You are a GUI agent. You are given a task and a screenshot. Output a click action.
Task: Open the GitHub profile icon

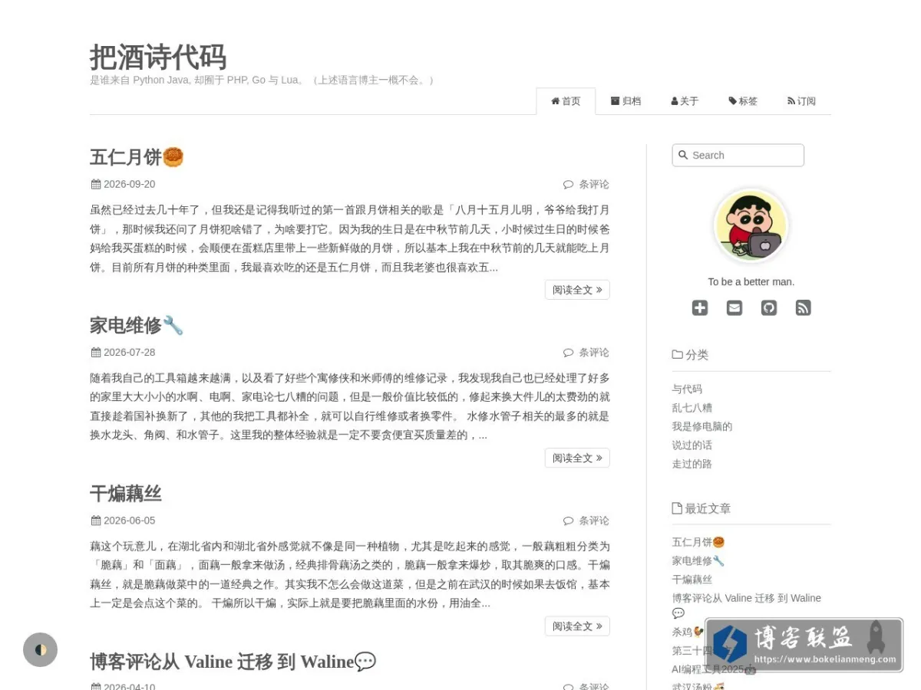pyautogui.click(x=769, y=307)
